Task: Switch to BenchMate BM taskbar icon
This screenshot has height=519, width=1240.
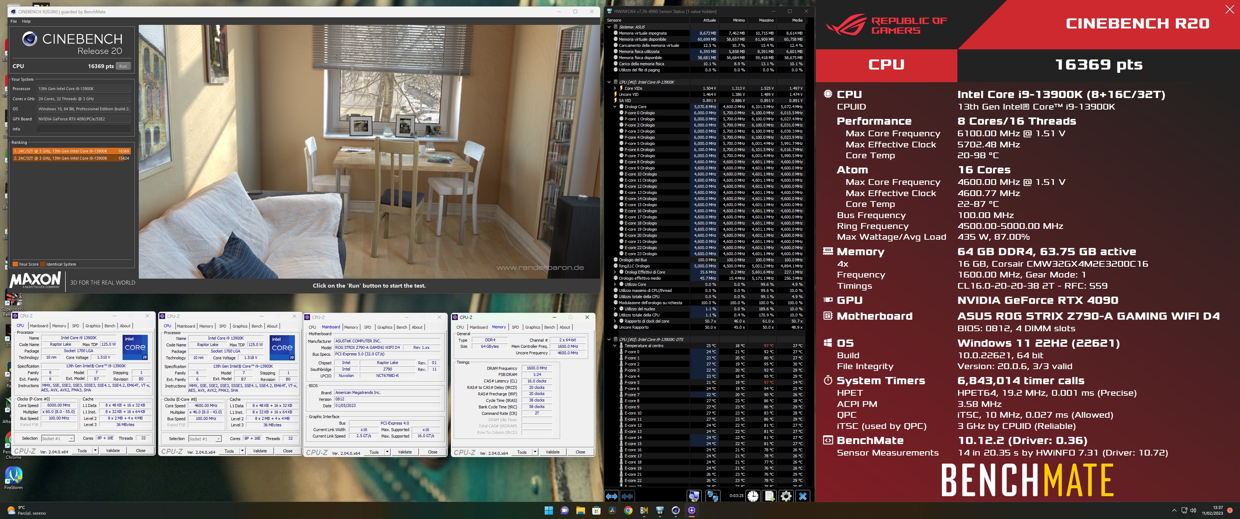Action: coord(643,510)
